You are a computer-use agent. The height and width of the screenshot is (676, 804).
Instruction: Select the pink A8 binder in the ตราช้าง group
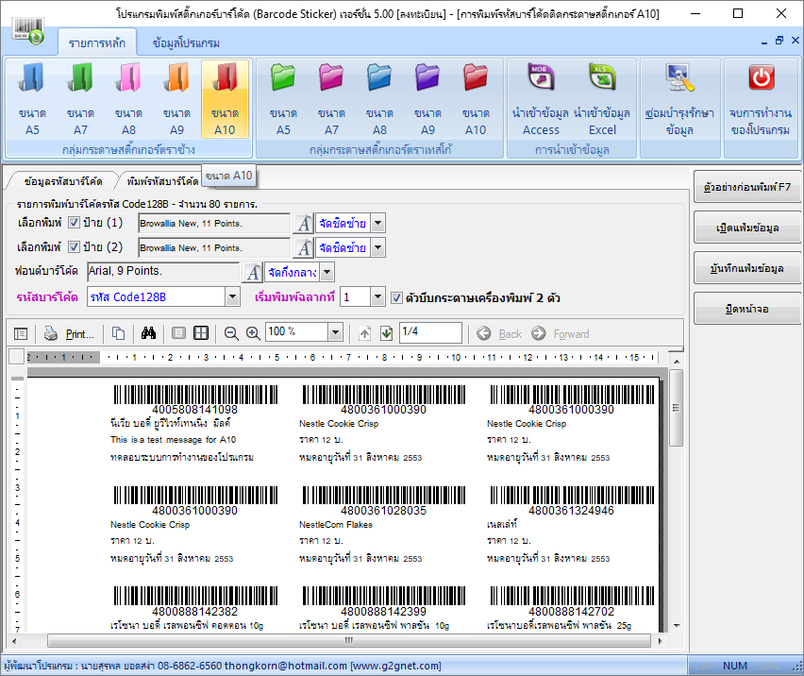(128, 99)
